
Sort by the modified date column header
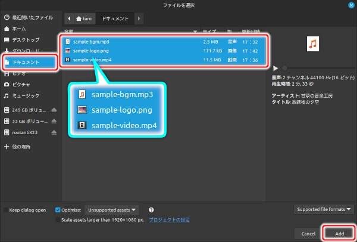(250, 31)
